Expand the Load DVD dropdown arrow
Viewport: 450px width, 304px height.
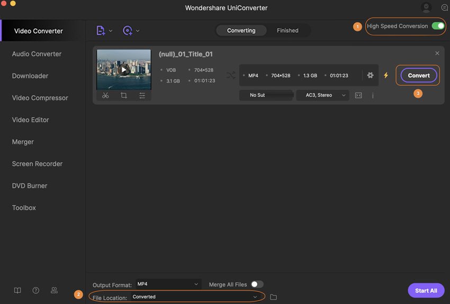point(138,31)
